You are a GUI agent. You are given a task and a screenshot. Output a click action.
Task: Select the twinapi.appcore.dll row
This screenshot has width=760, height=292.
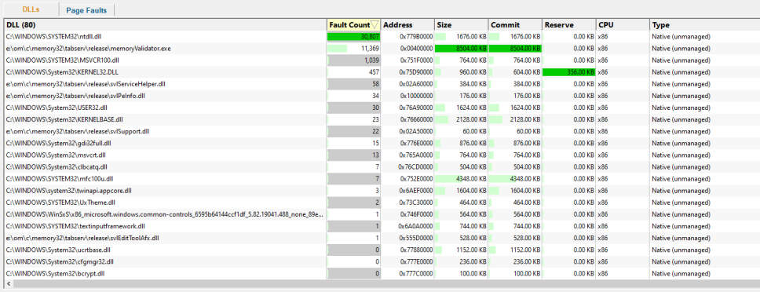[x=382, y=191]
